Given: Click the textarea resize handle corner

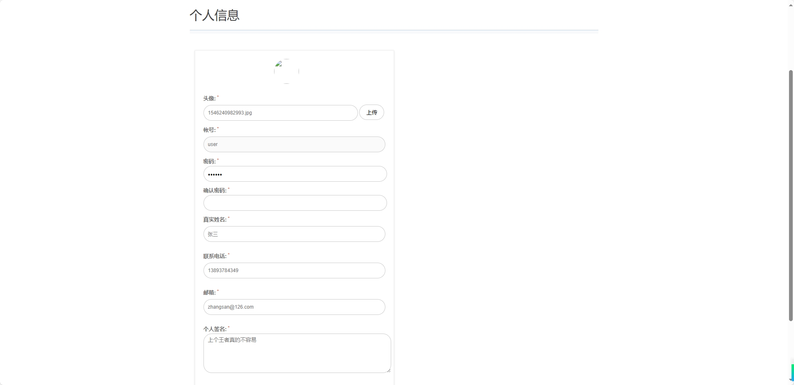Looking at the screenshot, I should (388, 370).
